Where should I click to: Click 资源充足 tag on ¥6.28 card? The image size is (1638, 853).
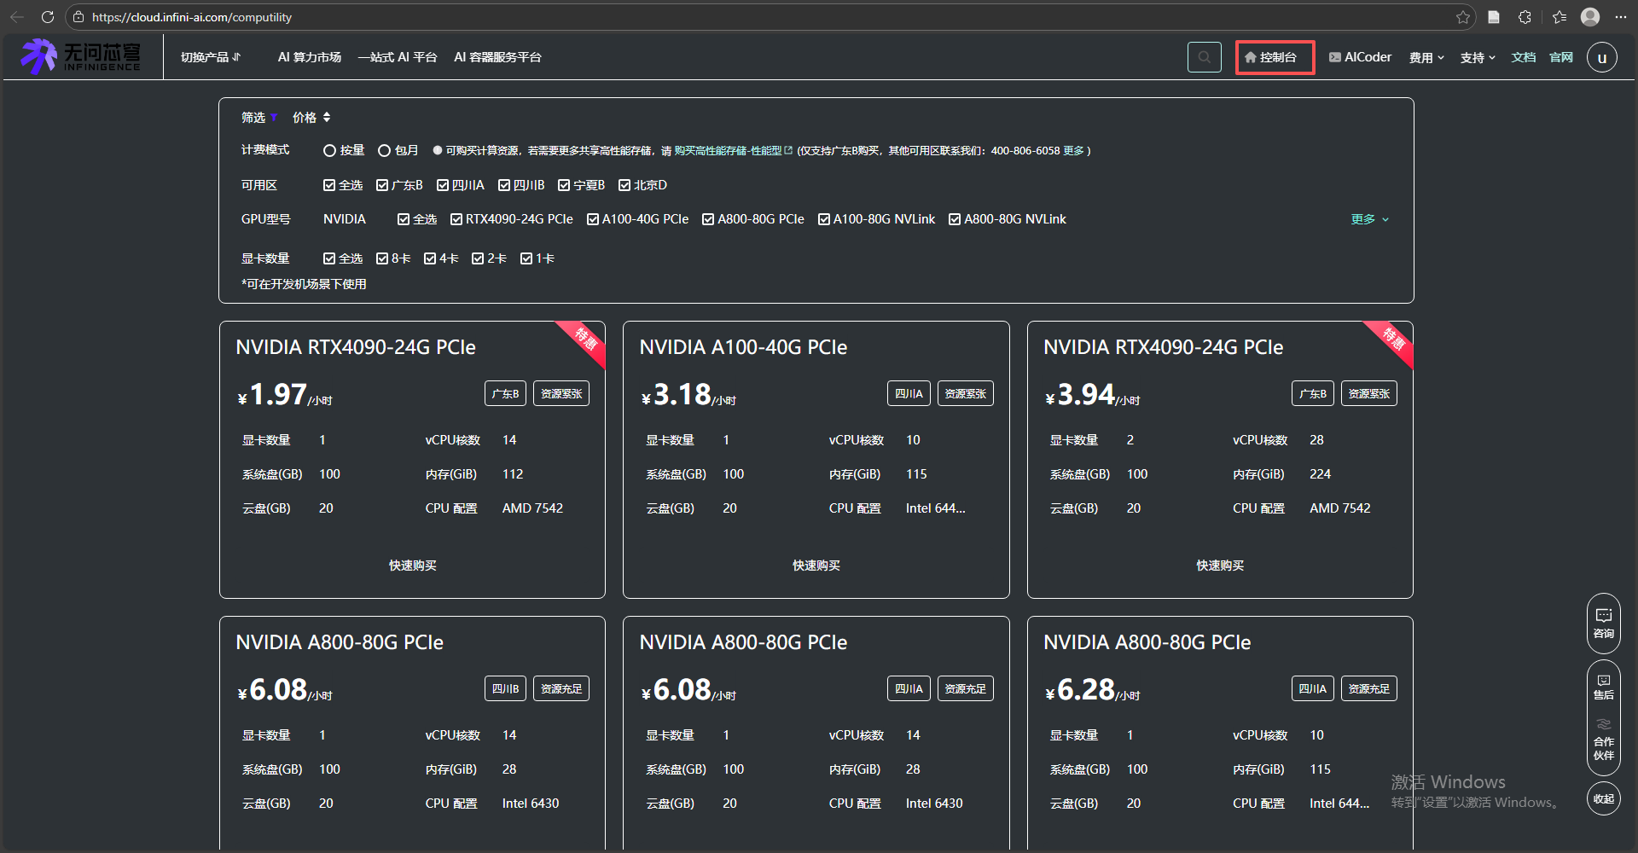pyautogui.click(x=1369, y=688)
